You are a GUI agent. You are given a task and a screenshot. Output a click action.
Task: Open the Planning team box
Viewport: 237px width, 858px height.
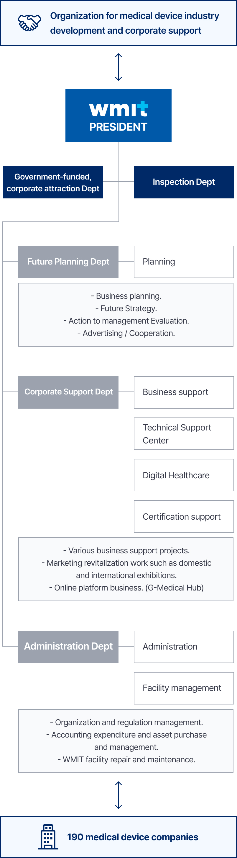tap(184, 262)
